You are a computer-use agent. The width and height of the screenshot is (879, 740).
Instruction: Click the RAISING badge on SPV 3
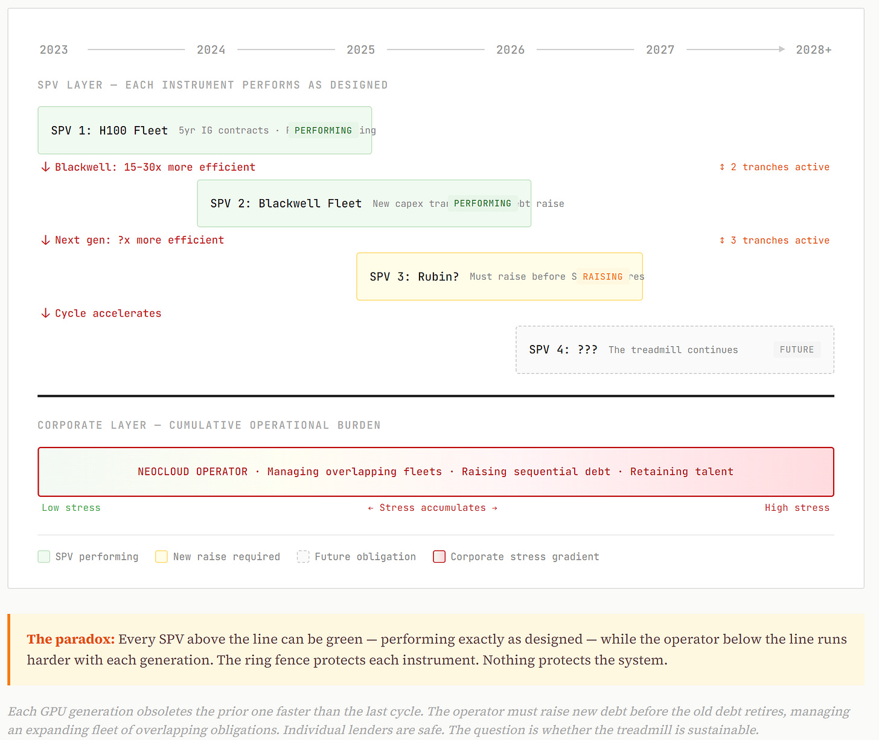coord(603,276)
